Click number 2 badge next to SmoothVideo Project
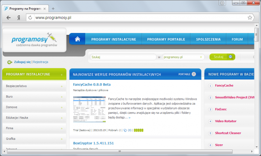The width and height of the screenshot is (261, 156). click(210, 98)
